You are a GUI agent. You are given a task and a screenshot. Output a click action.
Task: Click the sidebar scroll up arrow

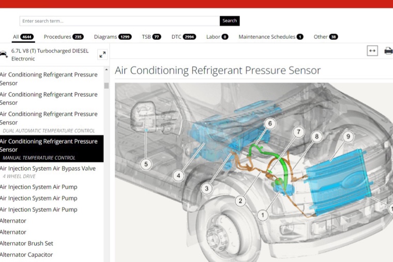coord(107,70)
